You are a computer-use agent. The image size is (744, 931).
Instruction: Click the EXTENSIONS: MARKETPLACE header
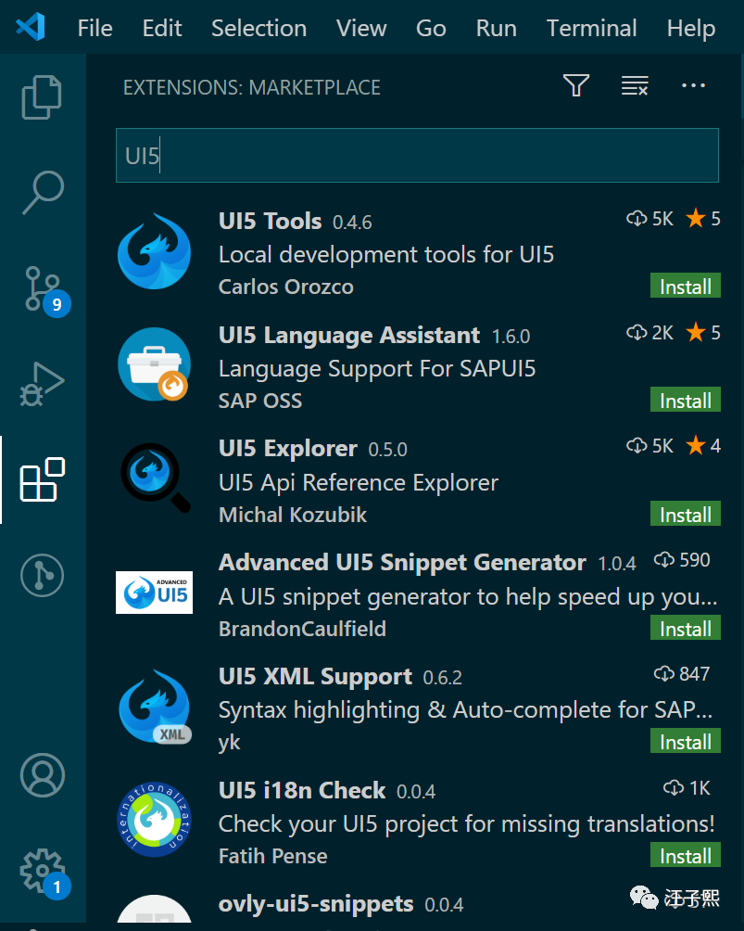[x=252, y=88]
